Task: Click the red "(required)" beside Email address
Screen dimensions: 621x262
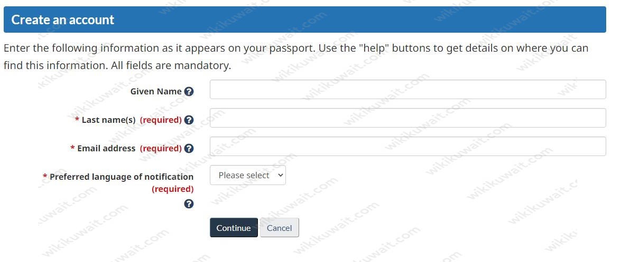Action: tap(161, 149)
